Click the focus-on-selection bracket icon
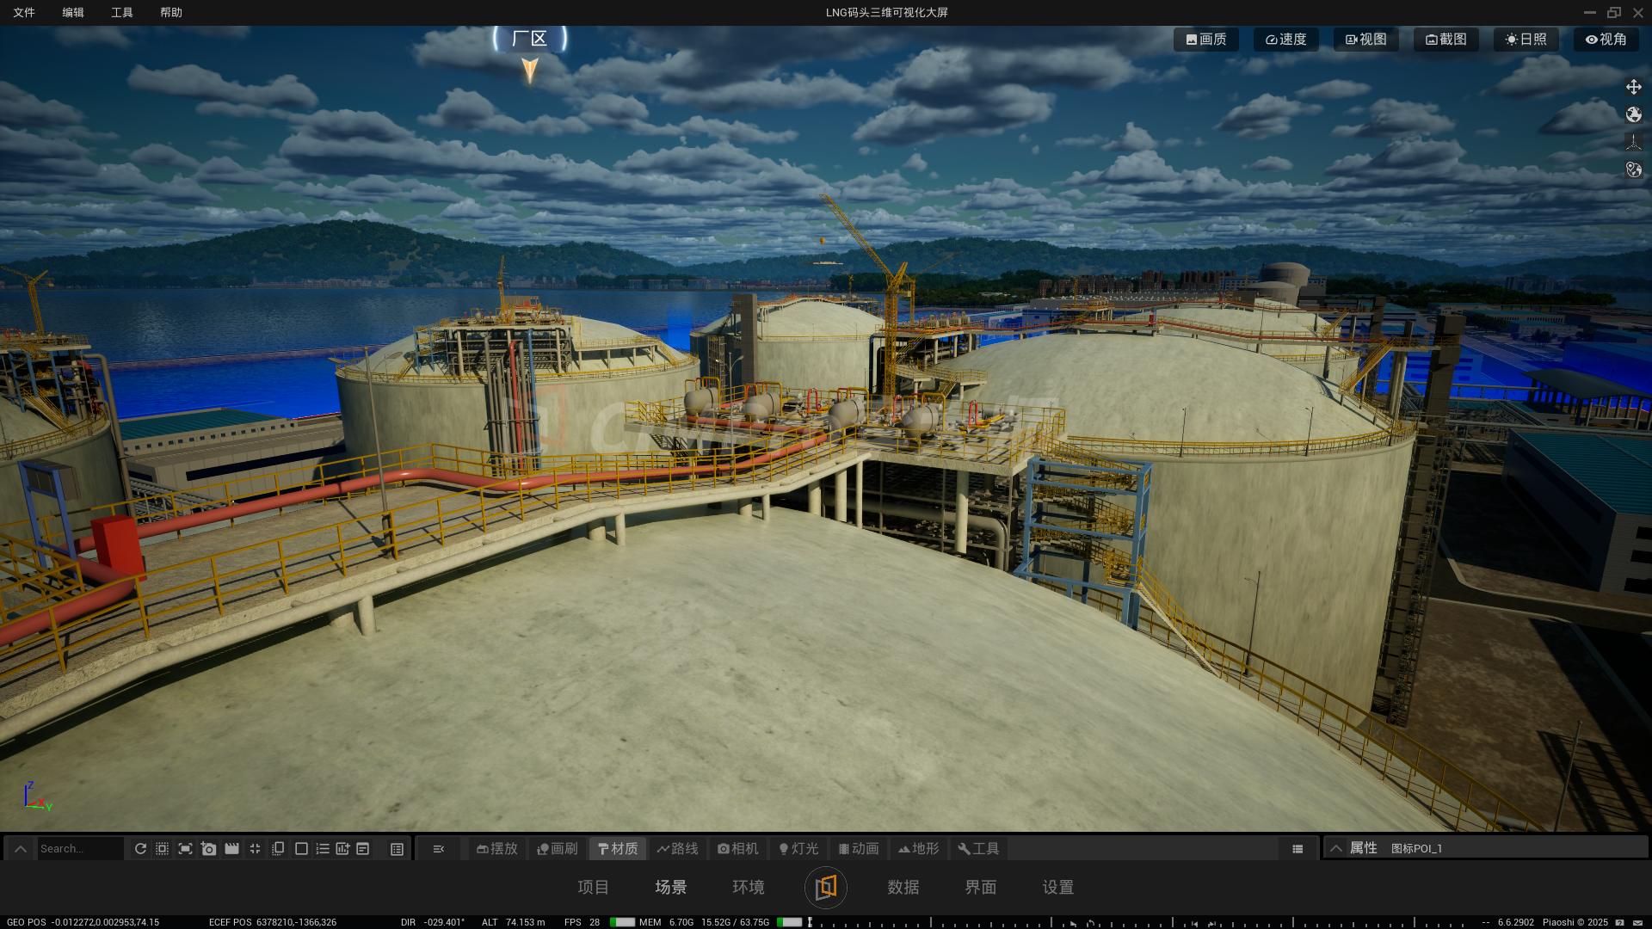Screen dimensions: 1652x929 (x=185, y=849)
